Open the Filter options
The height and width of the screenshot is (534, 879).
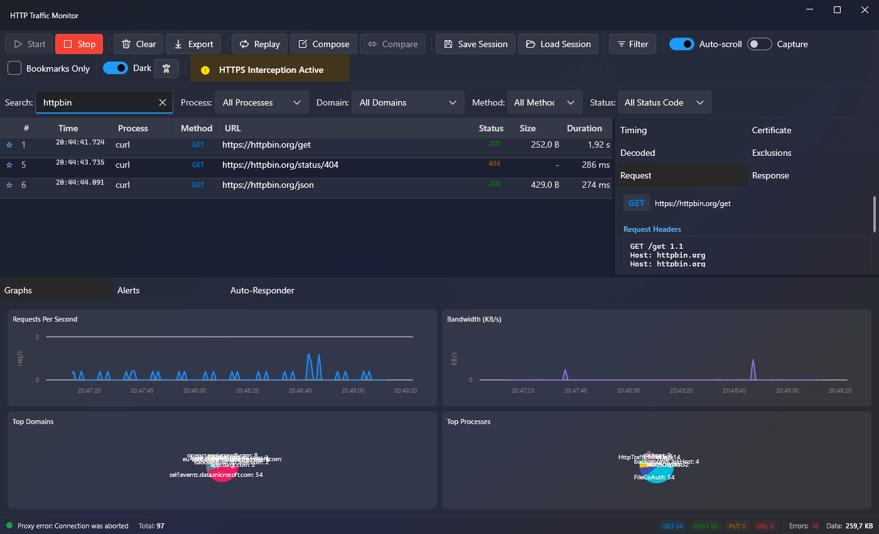[x=632, y=44]
